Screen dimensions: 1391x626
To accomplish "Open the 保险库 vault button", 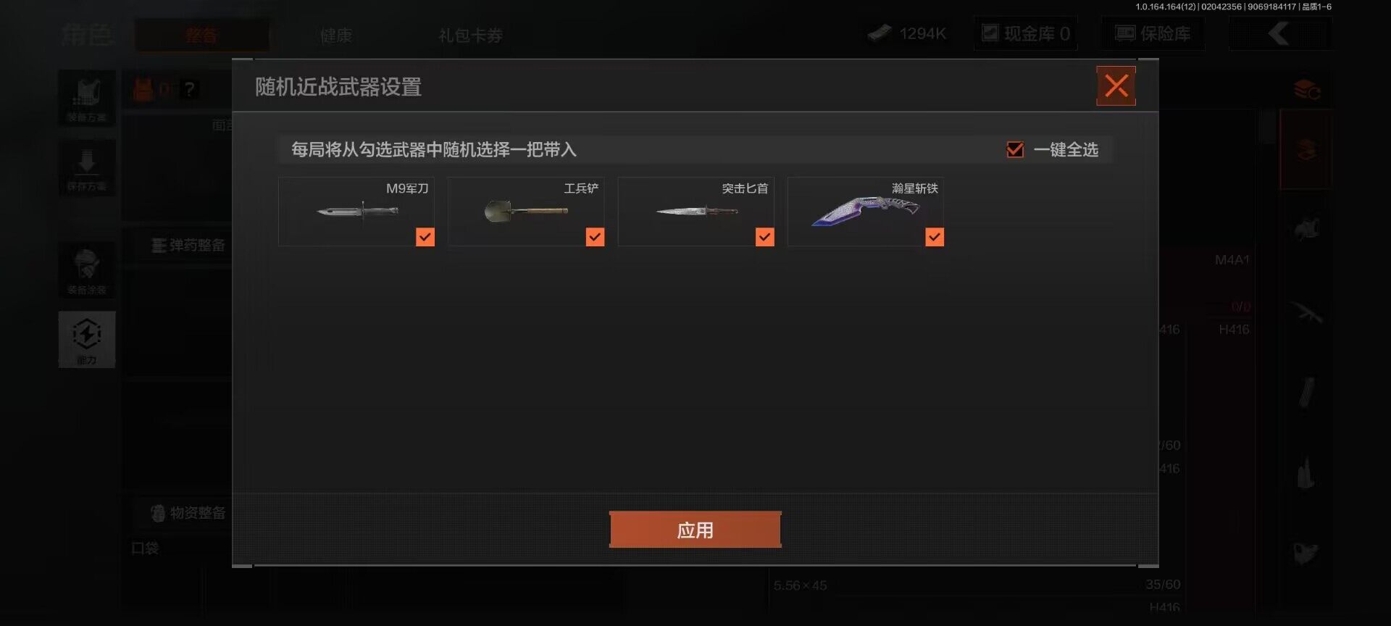I will [1153, 33].
